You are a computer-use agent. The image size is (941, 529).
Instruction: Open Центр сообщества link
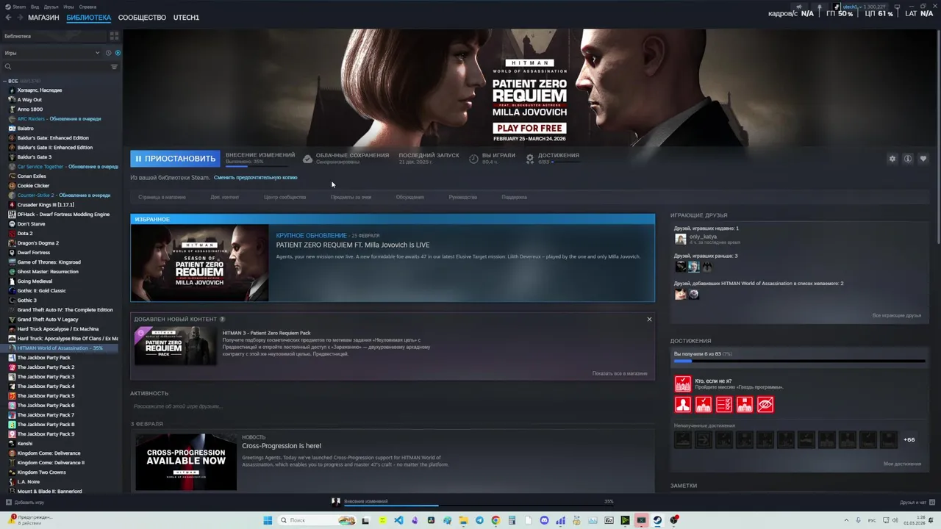tap(285, 197)
